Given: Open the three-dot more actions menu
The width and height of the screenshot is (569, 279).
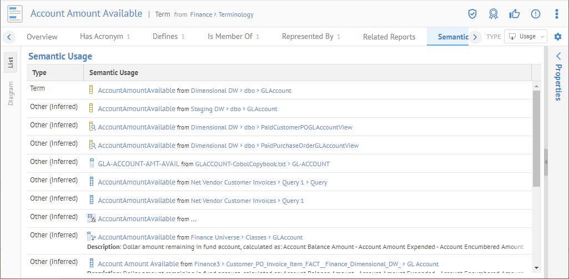Looking at the screenshot, I should [557, 14].
